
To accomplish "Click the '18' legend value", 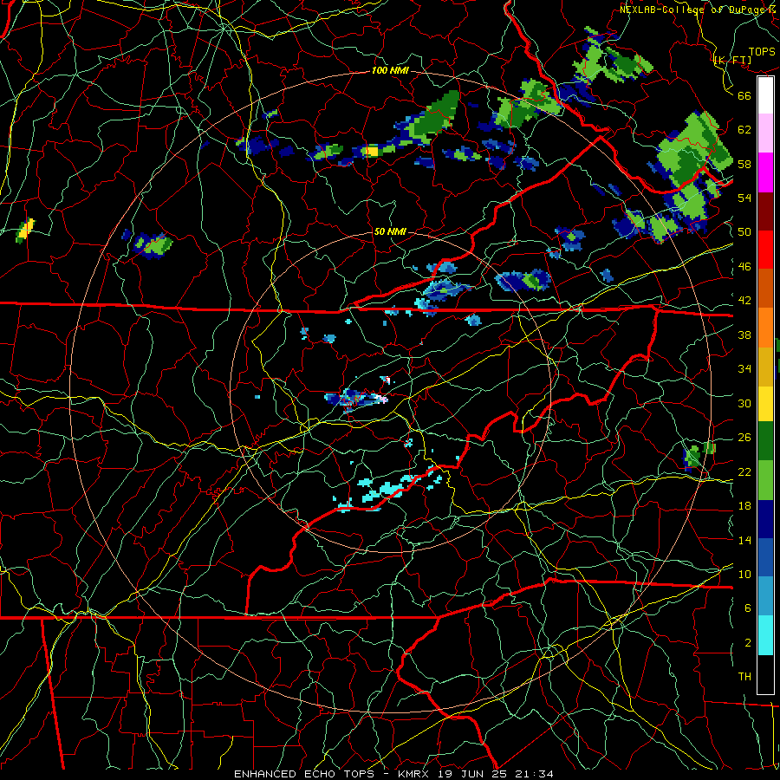I will 744,506.
